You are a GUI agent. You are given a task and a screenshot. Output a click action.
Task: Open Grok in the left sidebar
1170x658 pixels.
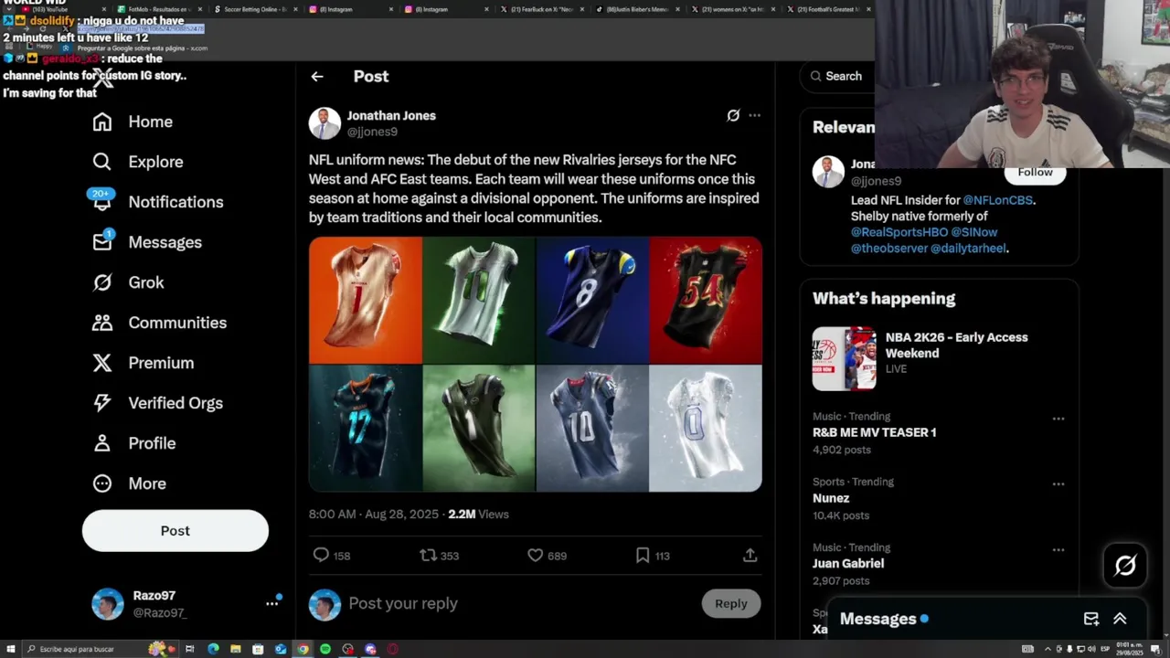(128, 282)
